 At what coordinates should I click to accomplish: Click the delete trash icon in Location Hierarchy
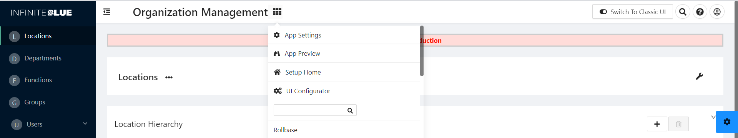click(678, 124)
